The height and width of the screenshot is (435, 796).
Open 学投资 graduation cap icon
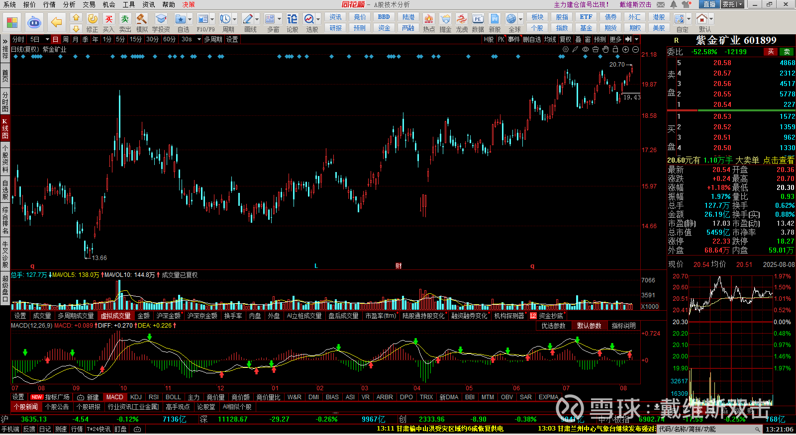[161, 19]
